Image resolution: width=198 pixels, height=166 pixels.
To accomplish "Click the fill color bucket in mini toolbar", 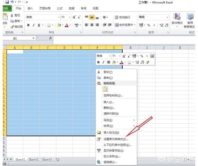I will 114,62.
